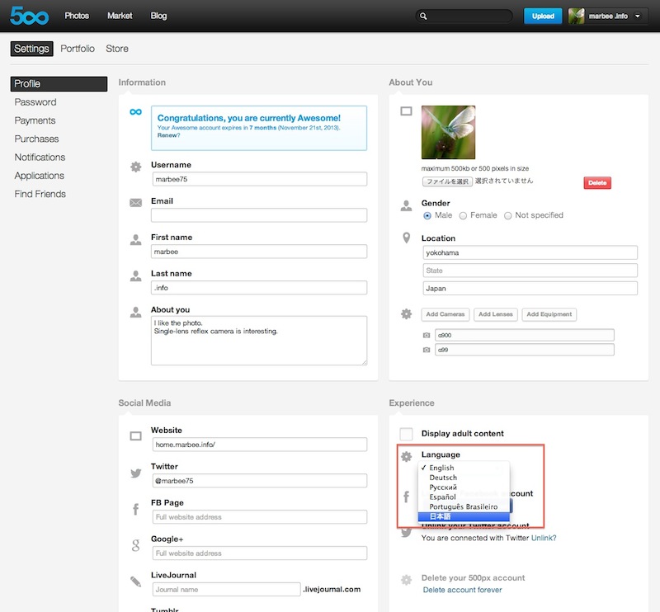Click the butterfly profile photo thumbnail
Image resolution: width=660 pixels, height=612 pixels.
tap(448, 132)
